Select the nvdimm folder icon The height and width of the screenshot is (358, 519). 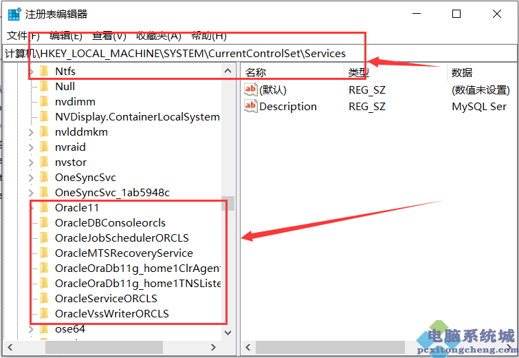pos(44,101)
